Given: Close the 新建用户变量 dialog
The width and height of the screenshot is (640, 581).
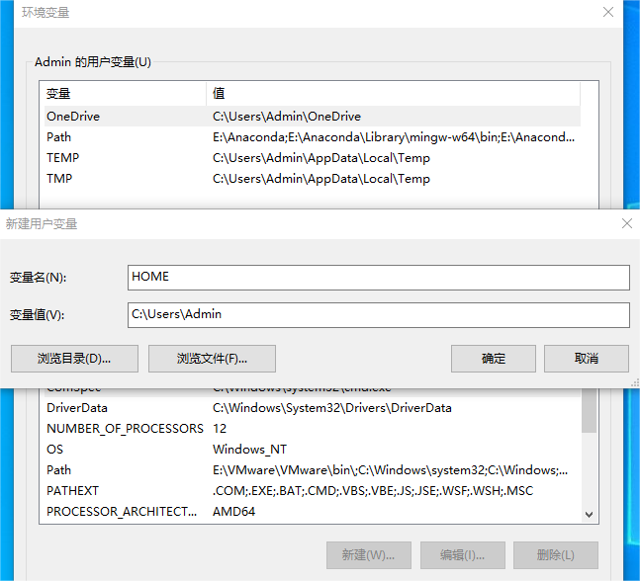Looking at the screenshot, I should click(625, 224).
